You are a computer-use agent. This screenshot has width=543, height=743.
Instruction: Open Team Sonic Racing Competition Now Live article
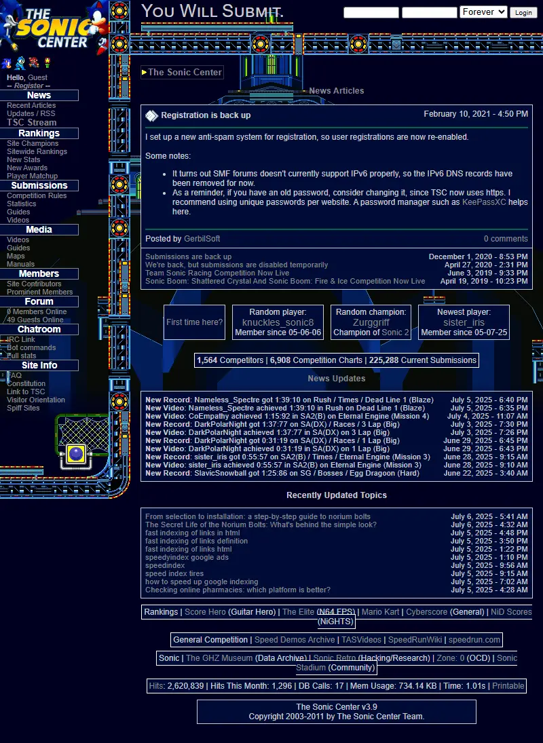[217, 273]
